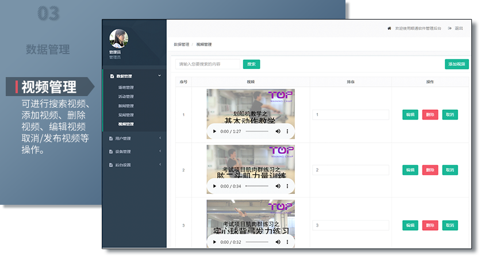Delete the second video with 删除

click(x=430, y=170)
